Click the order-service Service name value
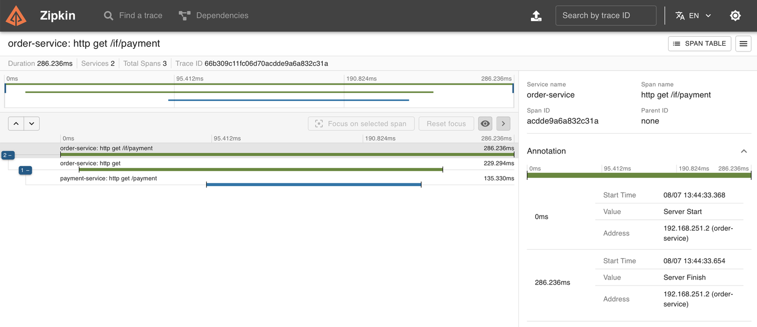 550,95
